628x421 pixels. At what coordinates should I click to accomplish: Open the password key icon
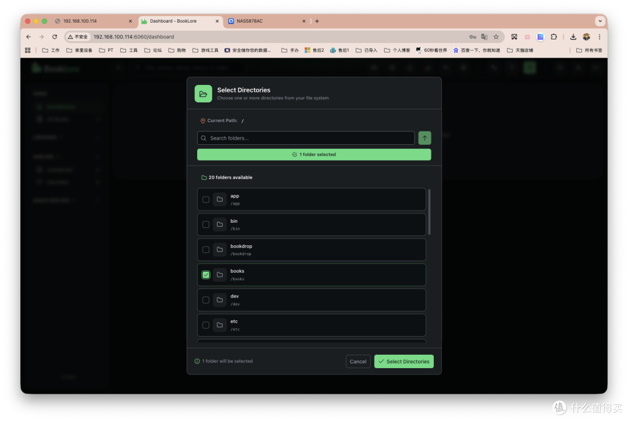pyautogui.click(x=473, y=37)
